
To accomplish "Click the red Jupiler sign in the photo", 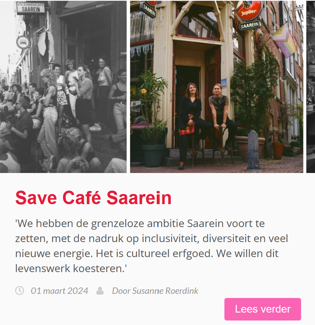I will pos(249,11).
